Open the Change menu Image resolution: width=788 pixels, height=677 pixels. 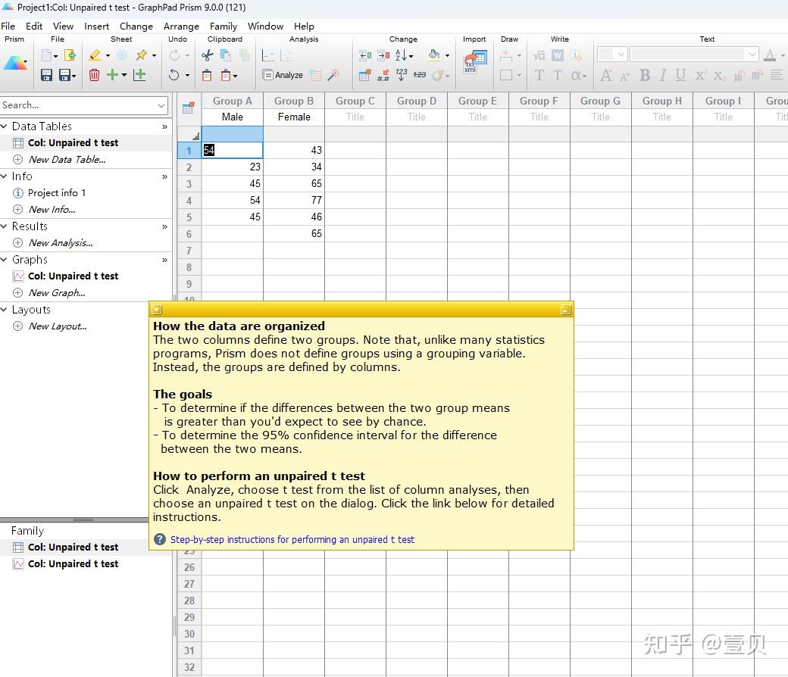click(136, 26)
